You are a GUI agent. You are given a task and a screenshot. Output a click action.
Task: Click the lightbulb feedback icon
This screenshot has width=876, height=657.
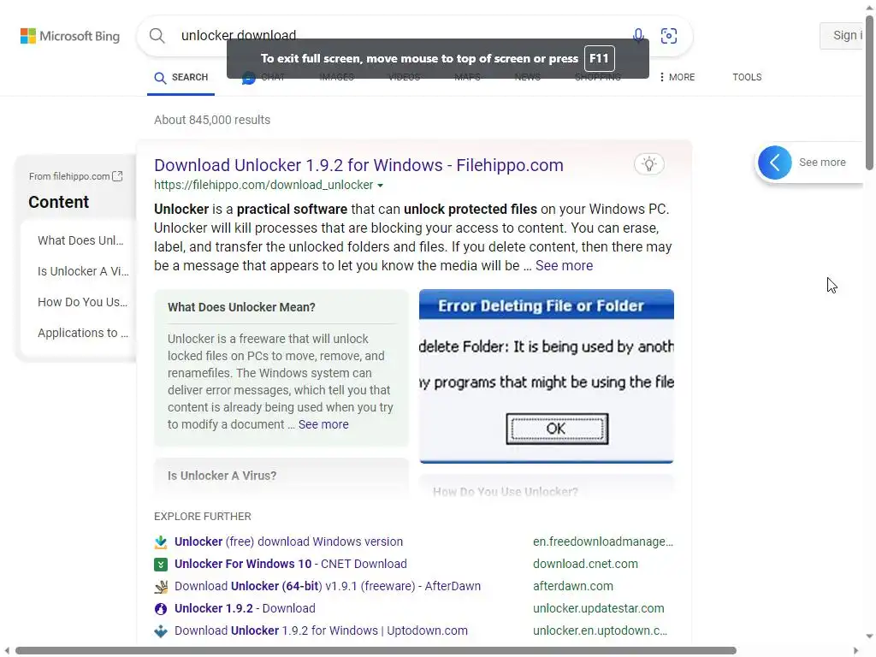point(649,164)
